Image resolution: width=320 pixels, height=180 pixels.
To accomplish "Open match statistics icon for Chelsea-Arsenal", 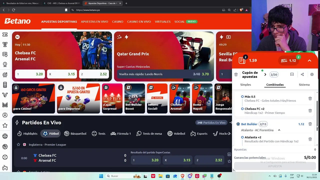I will [x=229, y=154].
